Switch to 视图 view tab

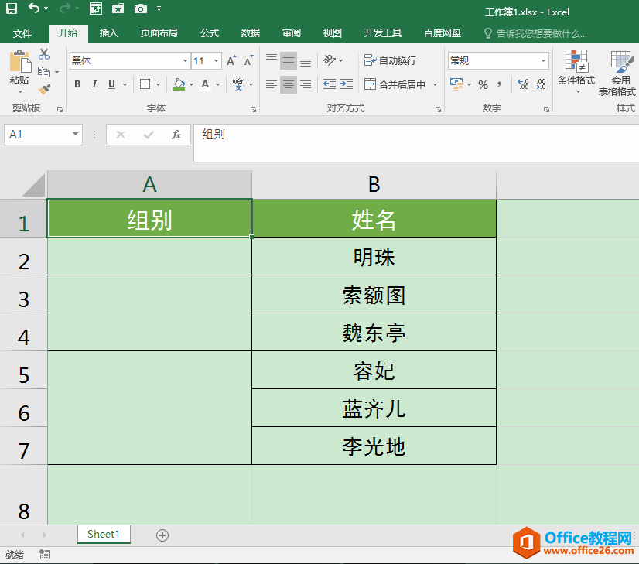[x=332, y=33]
